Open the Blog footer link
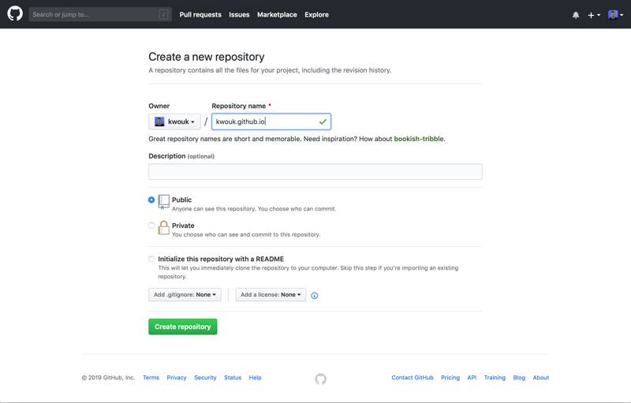 519,378
